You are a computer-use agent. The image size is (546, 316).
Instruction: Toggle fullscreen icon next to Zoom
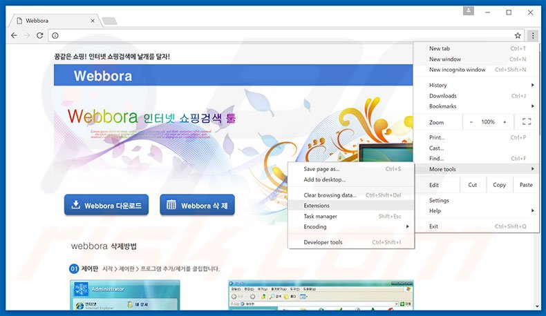(x=527, y=121)
